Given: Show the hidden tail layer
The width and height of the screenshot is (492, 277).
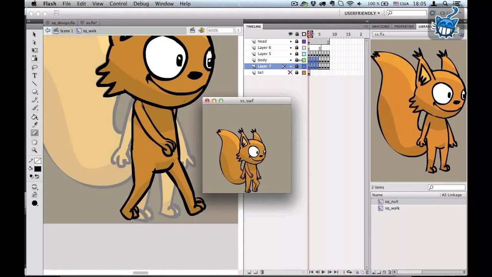Looking at the screenshot, I should [x=290, y=72].
